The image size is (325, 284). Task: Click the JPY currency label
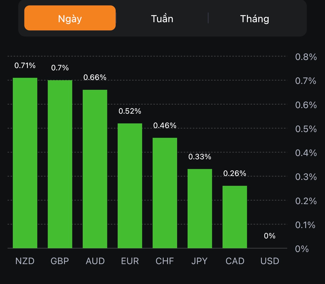coord(200,261)
